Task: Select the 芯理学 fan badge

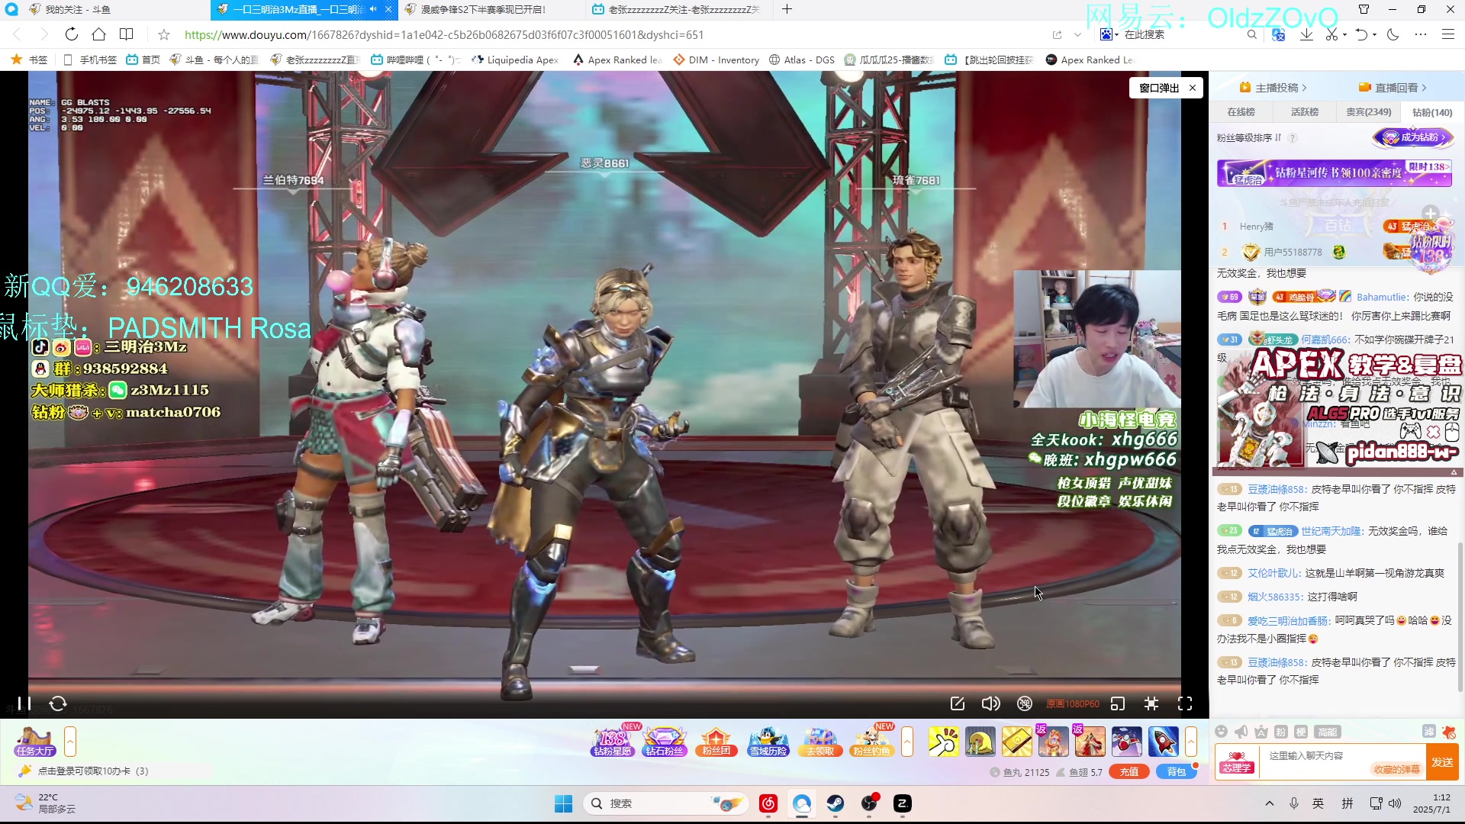Action: pyautogui.click(x=1236, y=762)
